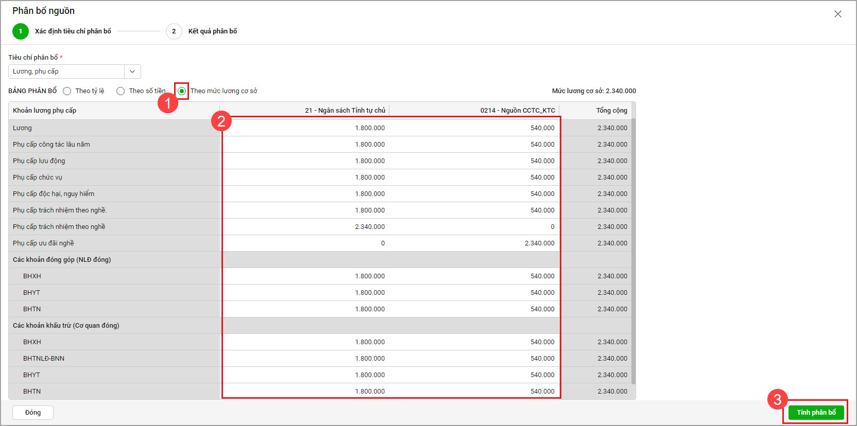
Task: Click the Lương, phụ cấp combo box field
Action: 66,72
